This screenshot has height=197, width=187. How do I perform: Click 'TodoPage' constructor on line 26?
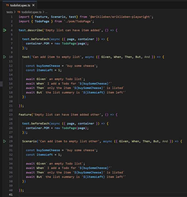[69, 128]
